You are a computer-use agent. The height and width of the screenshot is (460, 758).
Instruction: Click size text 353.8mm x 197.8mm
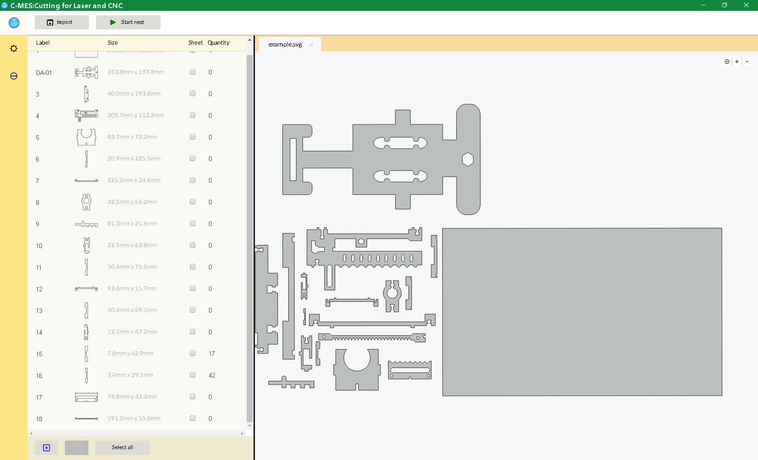[136, 72]
